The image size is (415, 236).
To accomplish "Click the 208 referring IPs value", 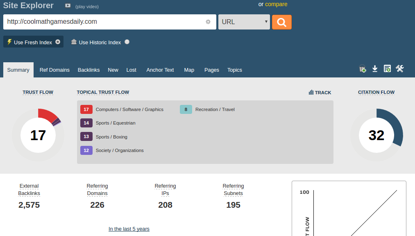I will point(165,205).
